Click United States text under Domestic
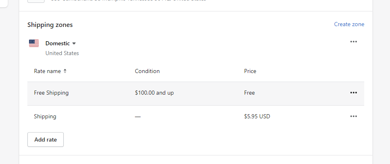 [x=62, y=53]
